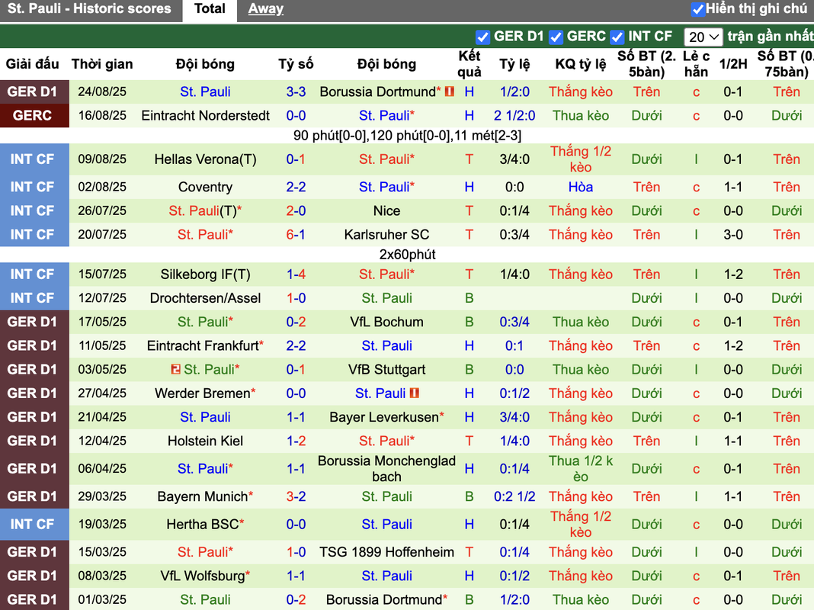Viewport: 814px width, 610px height.
Task: Click date 29/03/25
Action: click(x=102, y=497)
